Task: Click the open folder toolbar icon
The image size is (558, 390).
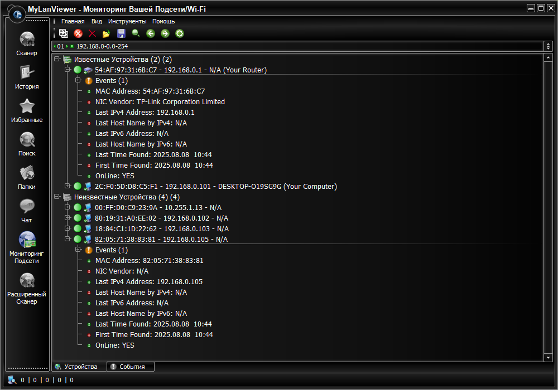Action: point(107,33)
